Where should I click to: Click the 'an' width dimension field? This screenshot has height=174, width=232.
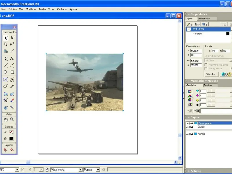196,61
